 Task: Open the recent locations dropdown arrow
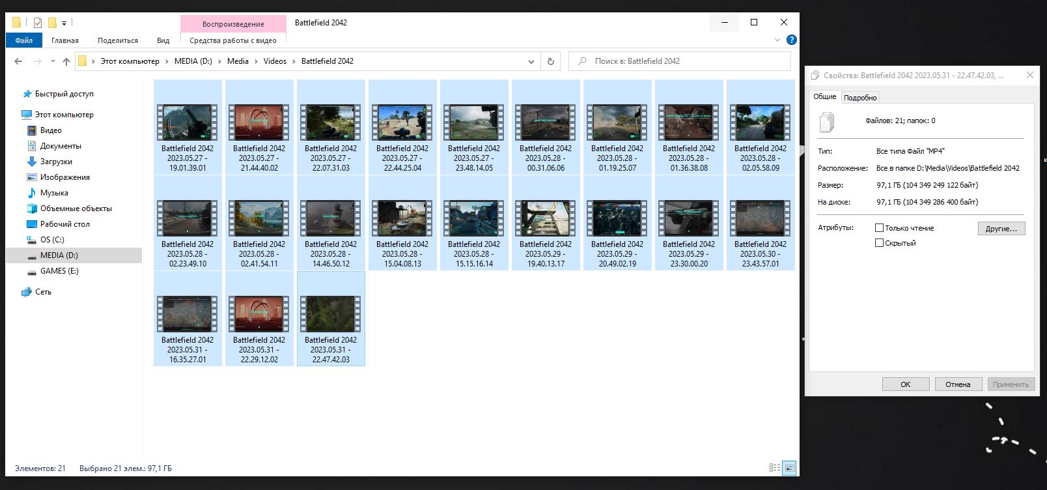pos(51,62)
